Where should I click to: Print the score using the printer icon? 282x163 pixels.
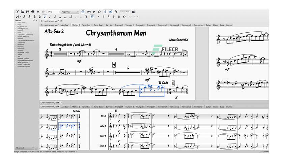point(33,12)
